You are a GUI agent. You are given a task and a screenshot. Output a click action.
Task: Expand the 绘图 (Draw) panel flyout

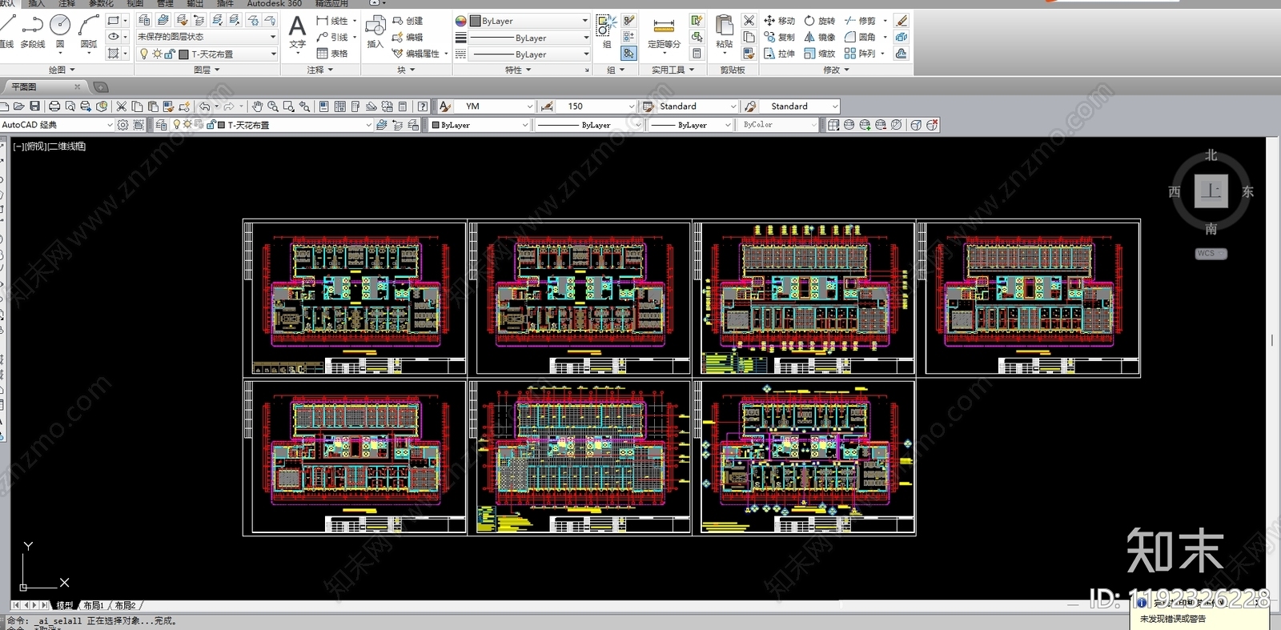tap(62, 70)
